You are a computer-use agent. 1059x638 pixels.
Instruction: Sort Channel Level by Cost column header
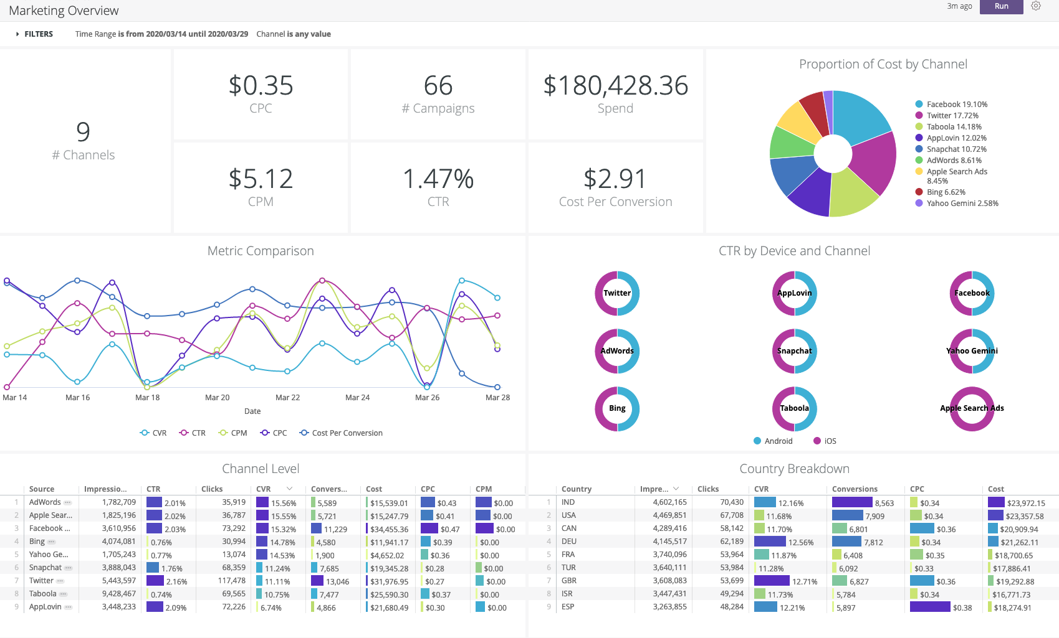[374, 489]
